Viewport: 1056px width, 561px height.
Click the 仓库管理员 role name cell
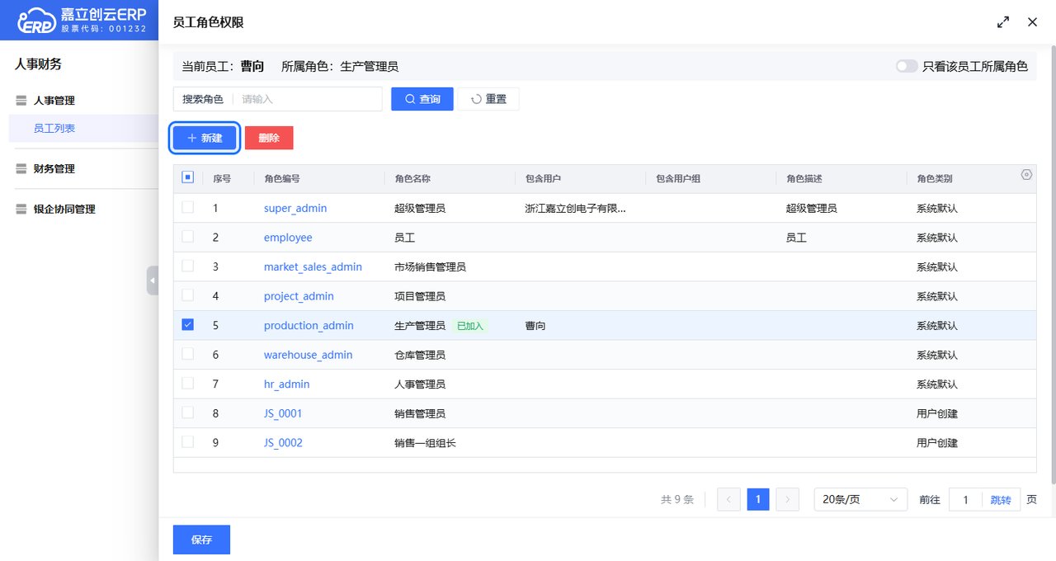pyautogui.click(x=420, y=355)
